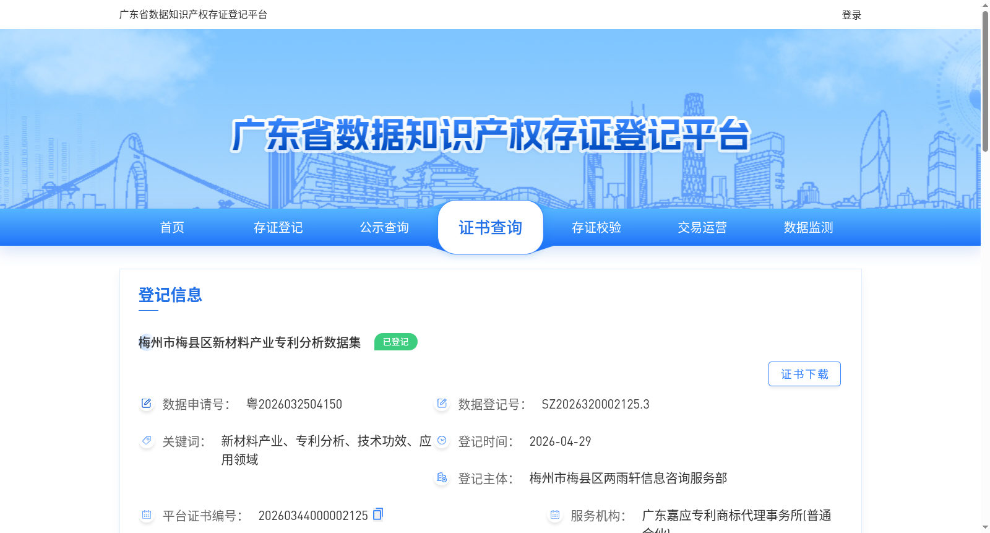
Task: Select the 证书查询 tab
Action: click(x=491, y=228)
